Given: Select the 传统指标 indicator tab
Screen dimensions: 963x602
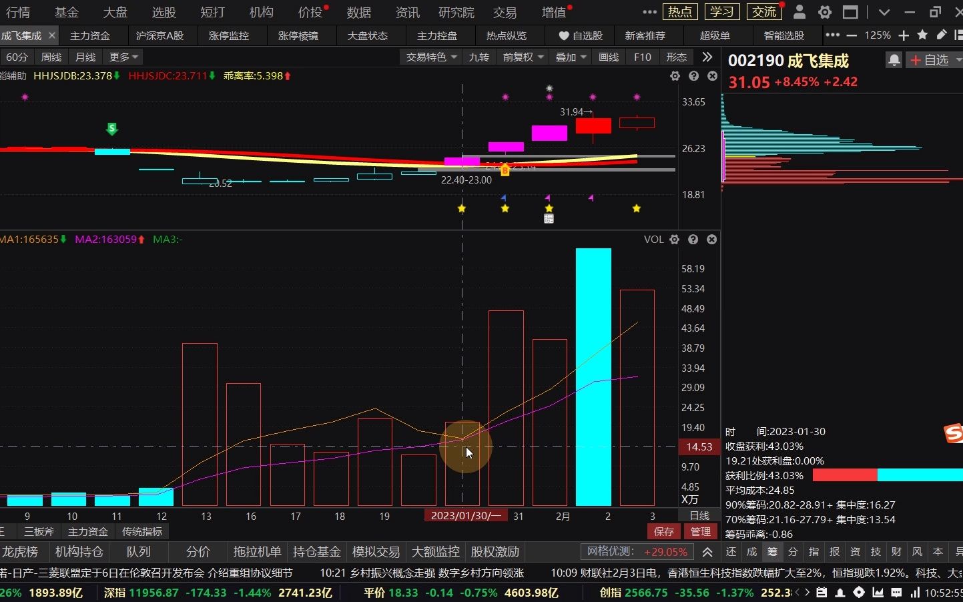Looking at the screenshot, I should point(142,531).
